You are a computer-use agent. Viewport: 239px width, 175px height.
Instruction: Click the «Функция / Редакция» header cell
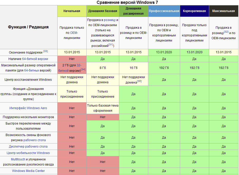tap(28, 27)
